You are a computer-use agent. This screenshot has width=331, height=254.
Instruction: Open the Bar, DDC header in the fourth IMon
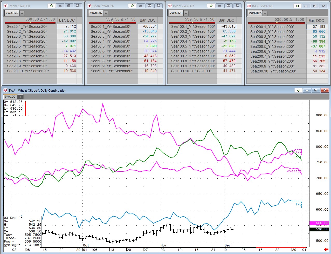[316, 21]
